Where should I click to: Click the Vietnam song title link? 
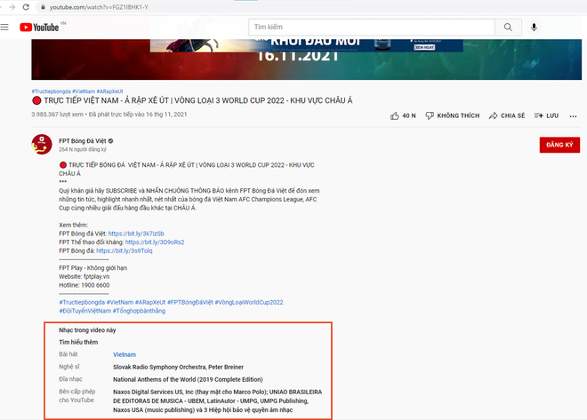pos(125,354)
